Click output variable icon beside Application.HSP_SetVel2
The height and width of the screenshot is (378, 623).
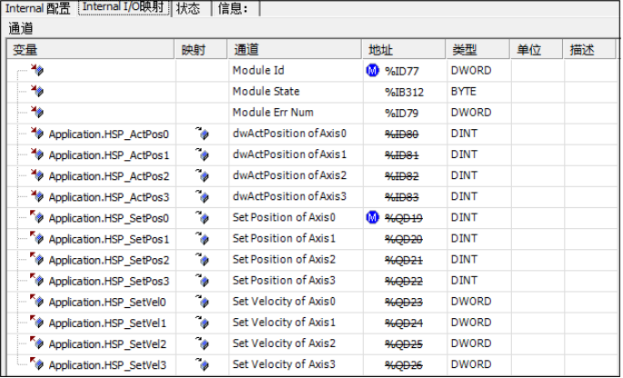[37, 343]
